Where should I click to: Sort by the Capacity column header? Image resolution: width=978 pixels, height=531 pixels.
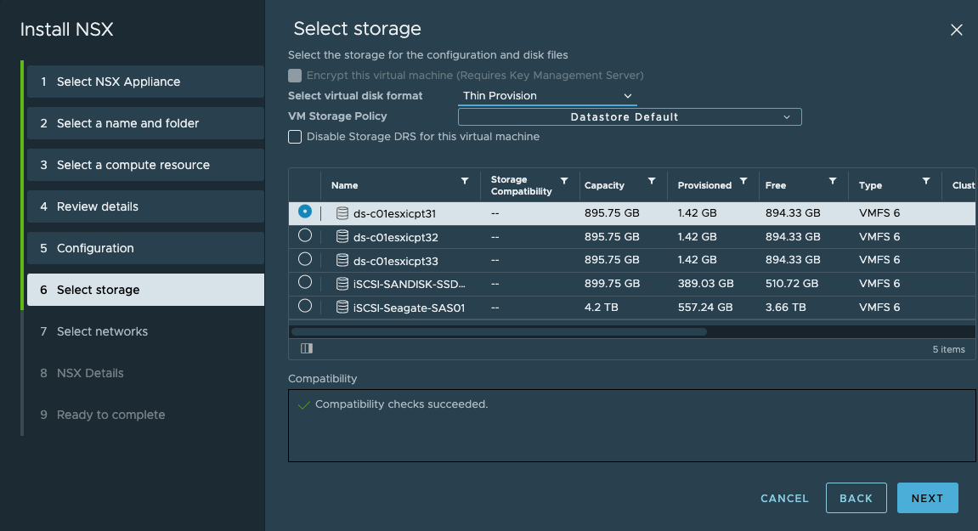pyautogui.click(x=604, y=185)
